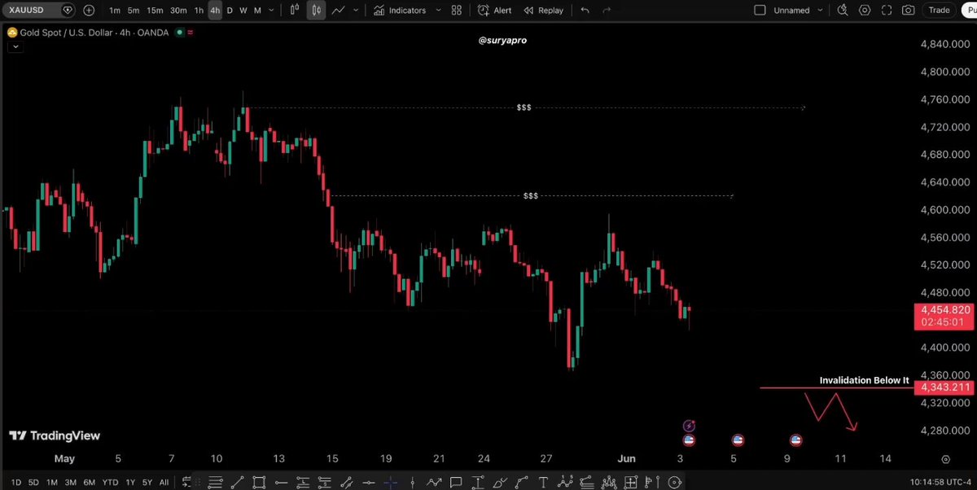The image size is (977, 490).
Task: Open economic event flag at Jun 5
Action: click(737, 440)
